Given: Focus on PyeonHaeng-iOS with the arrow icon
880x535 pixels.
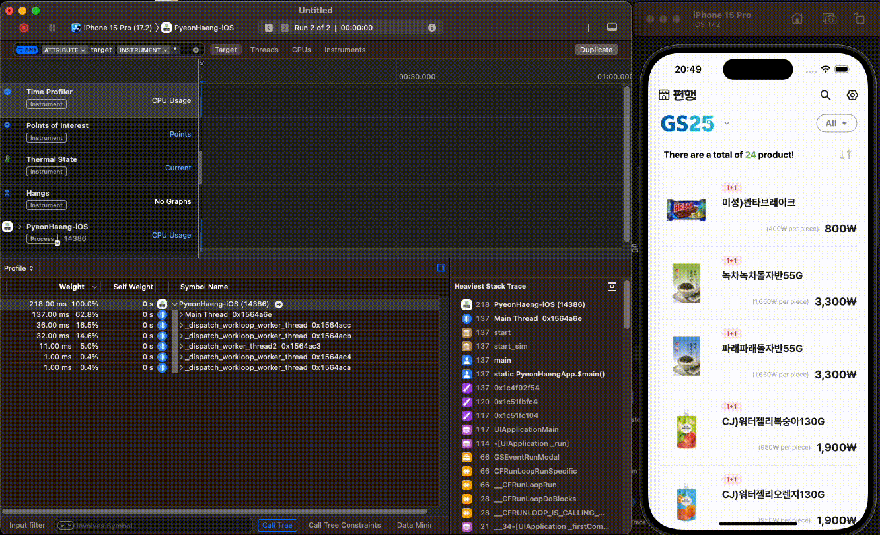Looking at the screenshot, I should (279, 304).
